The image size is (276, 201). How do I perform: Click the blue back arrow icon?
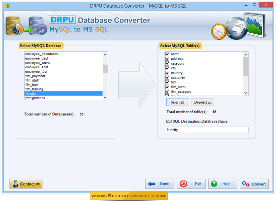pyautogui.click(x=151, y=184)
